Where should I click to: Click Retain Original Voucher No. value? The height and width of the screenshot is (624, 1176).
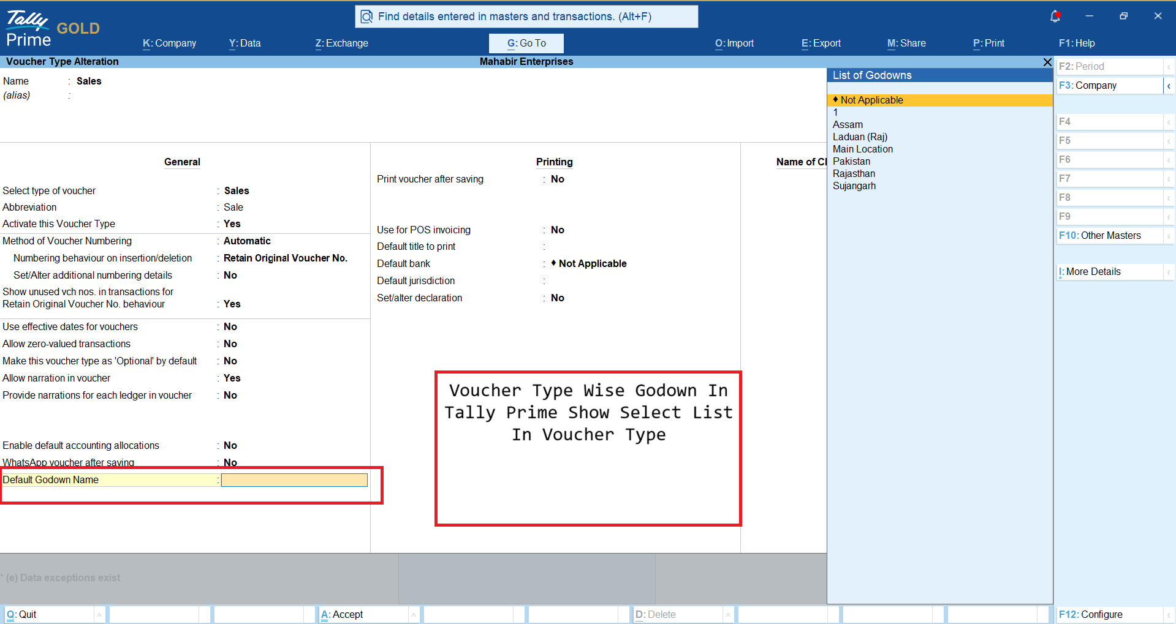click(x=285, y=258)
